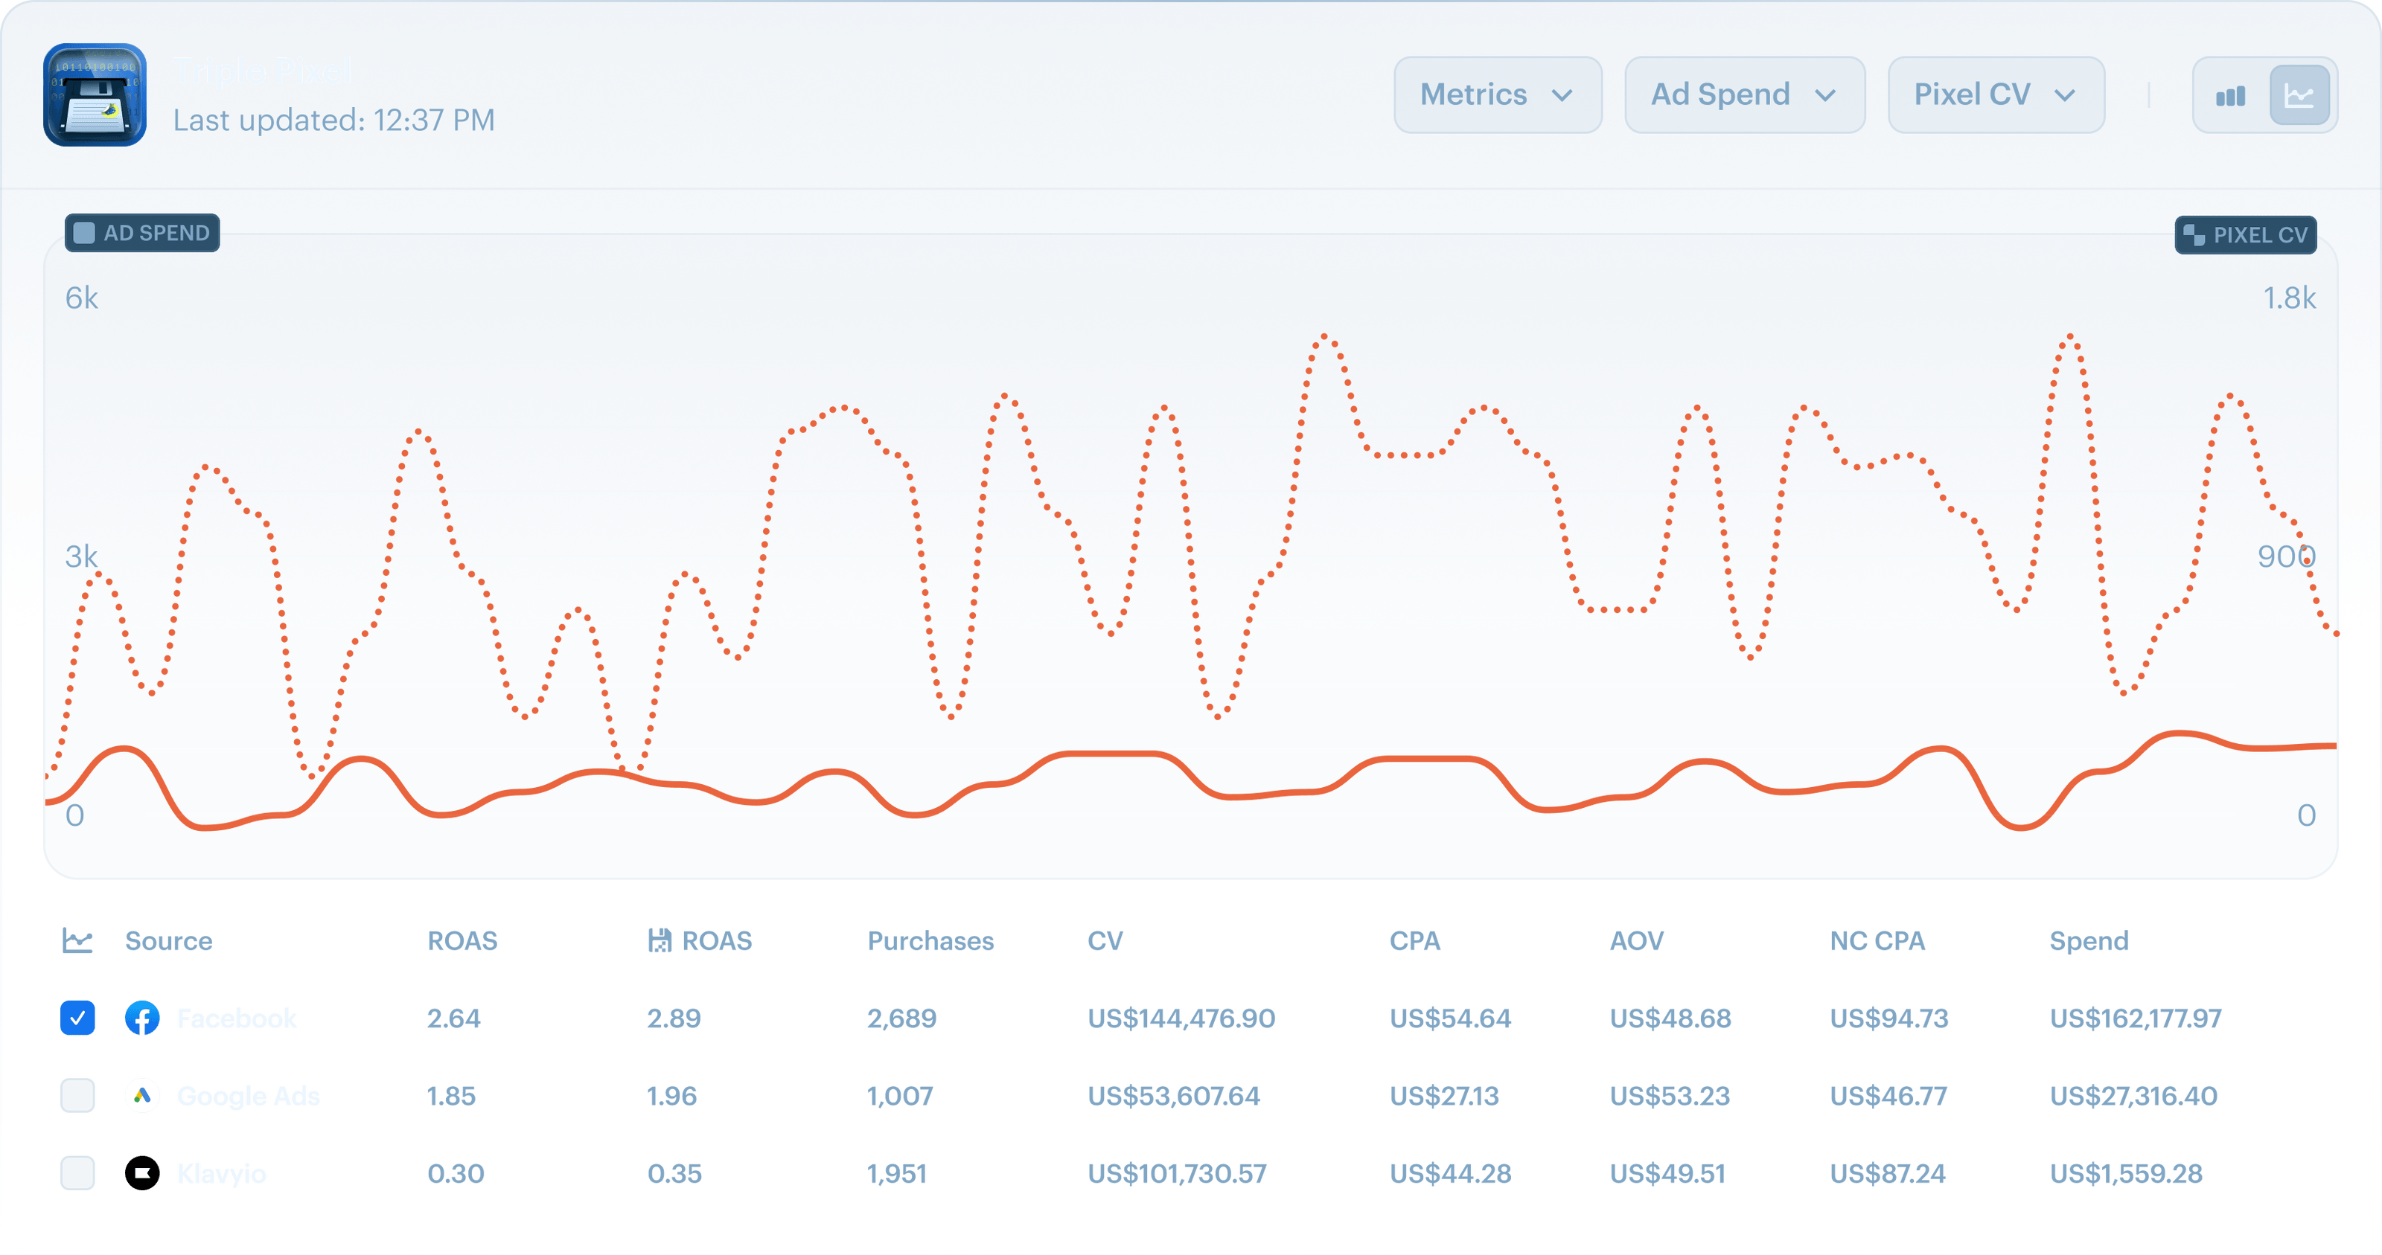
Task: Check the Klaviyo source checkbox
Action: (x=77, y=1174)
